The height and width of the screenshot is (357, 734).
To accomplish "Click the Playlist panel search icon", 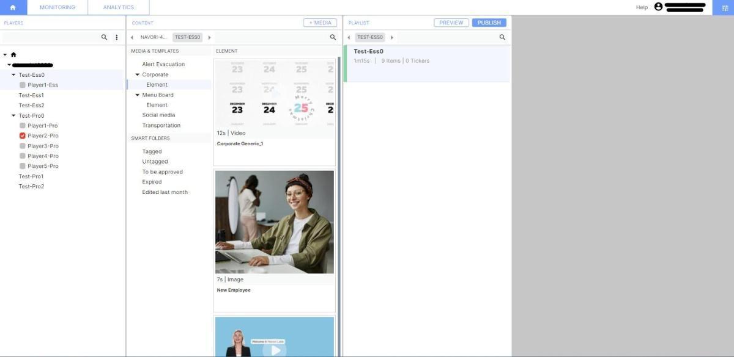I will (502, 37).
